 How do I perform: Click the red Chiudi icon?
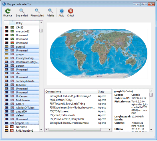71,11
